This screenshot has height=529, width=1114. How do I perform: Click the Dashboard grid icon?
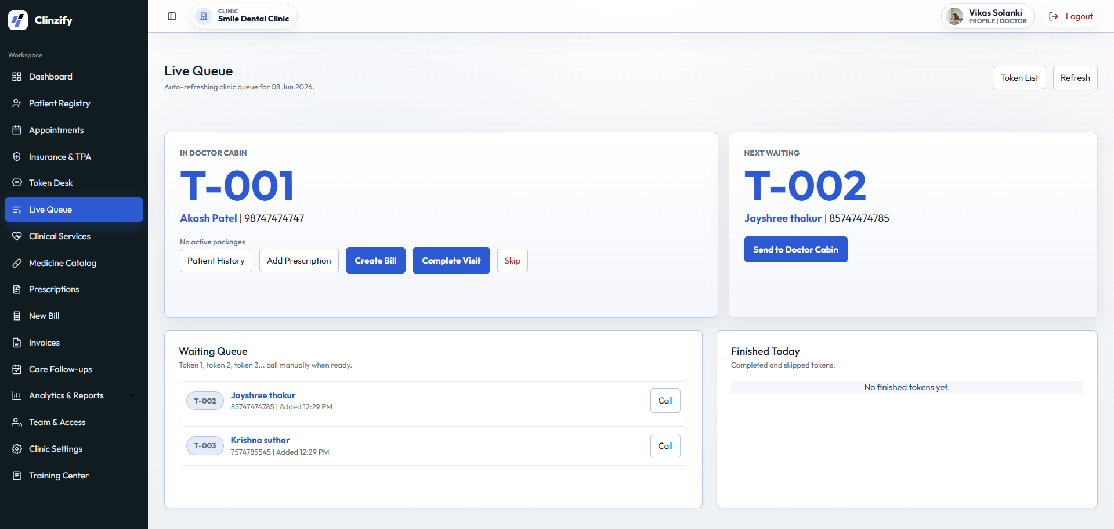(17, 77)
